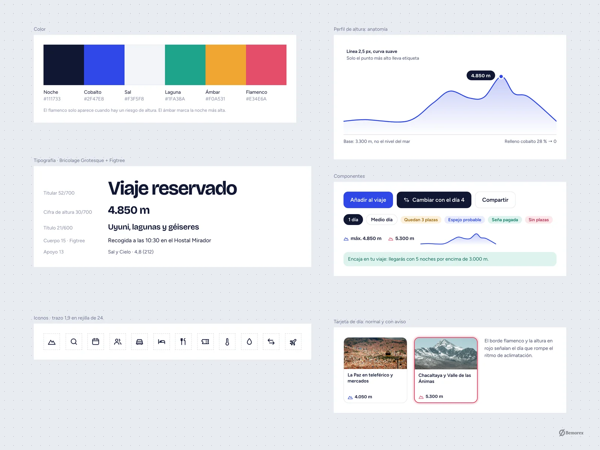
Task: Click the mountain icon next to 4.050 m
Action: click(350, 397)
